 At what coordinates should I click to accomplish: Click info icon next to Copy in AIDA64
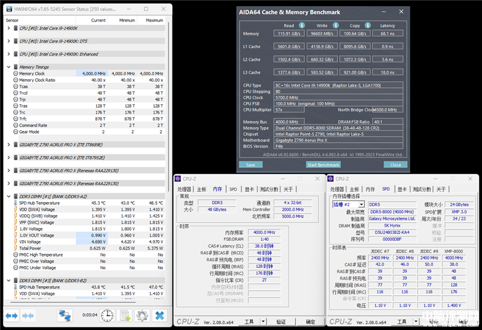[368, 25]
